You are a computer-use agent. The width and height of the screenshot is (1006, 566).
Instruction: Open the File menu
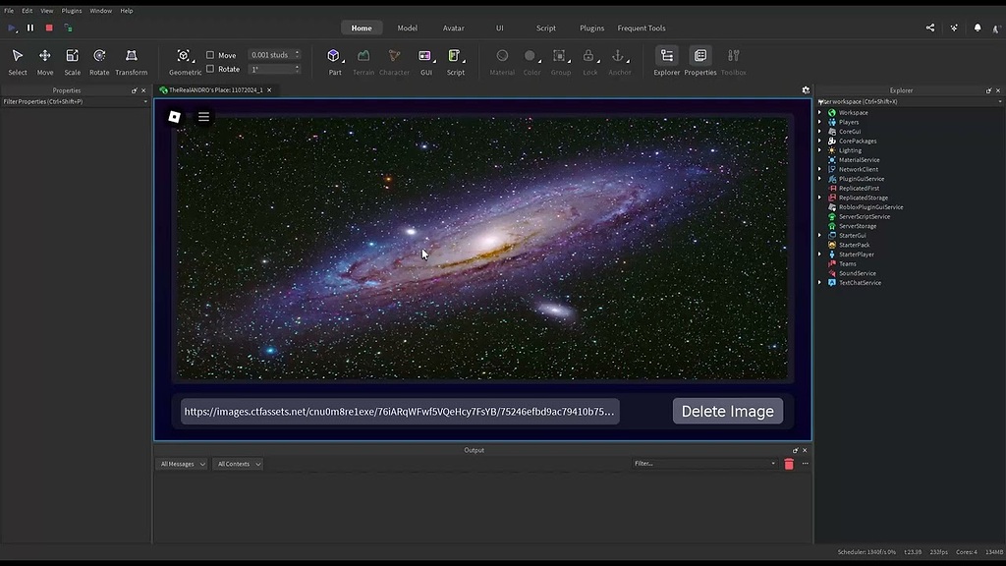tap(9, 10)
